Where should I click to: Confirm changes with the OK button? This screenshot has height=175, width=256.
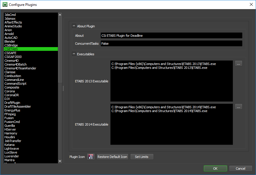tap(215, 169)
